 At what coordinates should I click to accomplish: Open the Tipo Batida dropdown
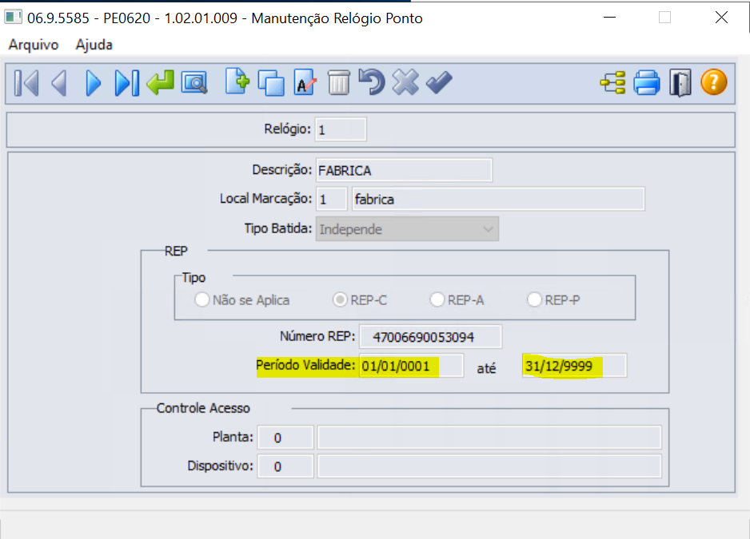coord(407,229)
